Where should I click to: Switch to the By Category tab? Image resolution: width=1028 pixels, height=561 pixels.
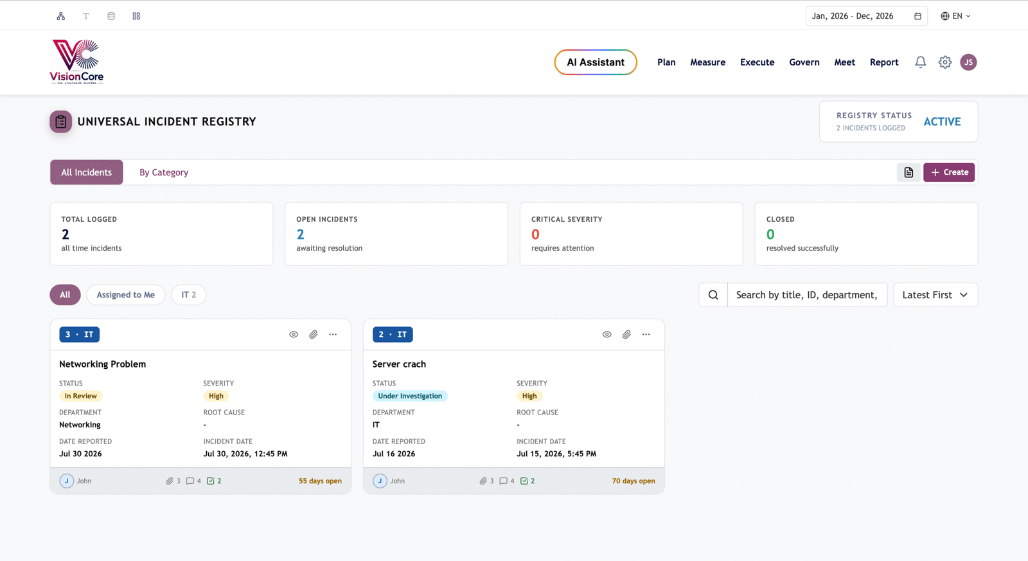tap(164, 172)
